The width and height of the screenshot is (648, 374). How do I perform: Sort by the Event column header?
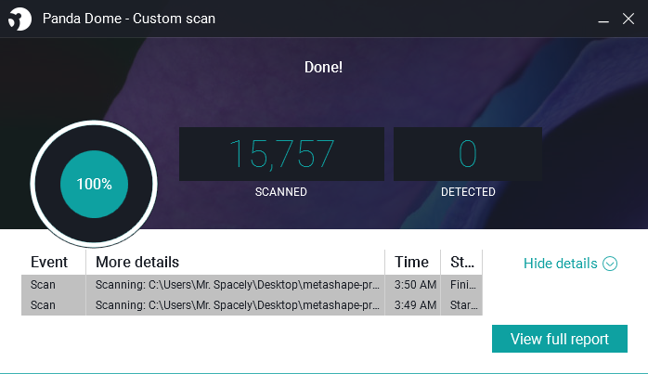(x=53, y=262)
